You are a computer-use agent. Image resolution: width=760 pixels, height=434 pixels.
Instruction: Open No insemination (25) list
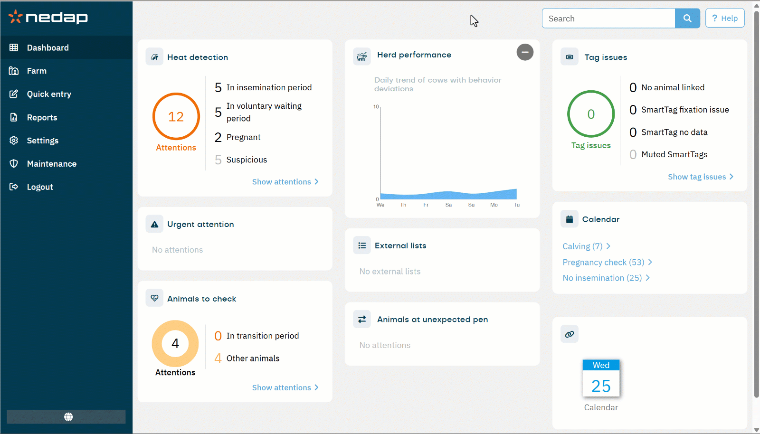606,278
